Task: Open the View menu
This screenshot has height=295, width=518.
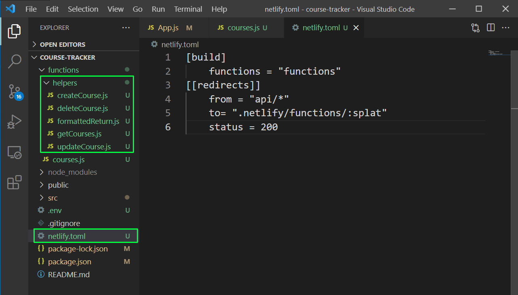Action: 116,9
